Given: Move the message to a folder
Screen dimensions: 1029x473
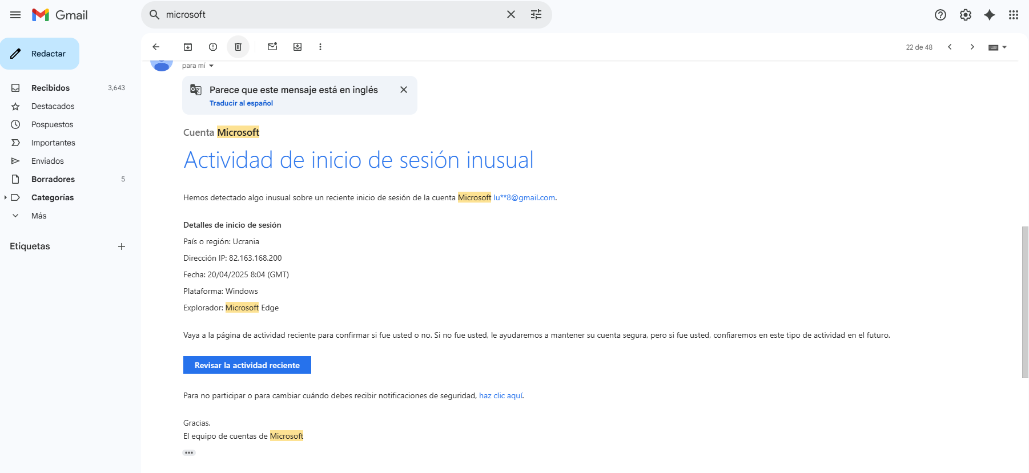Looking at the screenshot, I should tap(298, 47).
